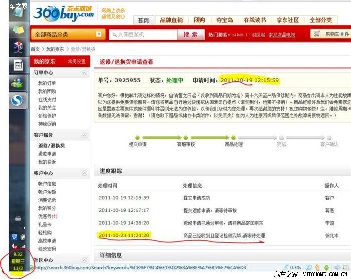Open the 3D cube application in taskbar
The width and height of the screenshot is (351, 279).
point(18,47)
